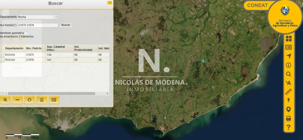The height and width of the screenshot is (140, 303).
Task: Click the 'Se encontraron 2 Elementos' text
Action: click(x=17, y=36)
